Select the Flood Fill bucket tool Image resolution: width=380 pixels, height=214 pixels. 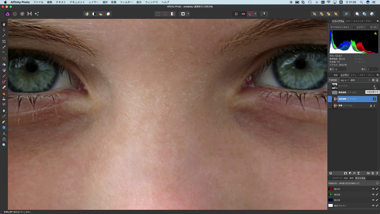tap(4, 64)
